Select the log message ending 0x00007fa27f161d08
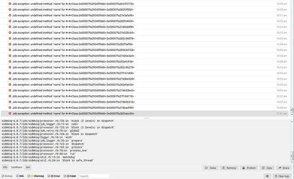294x179 pixels. click(73, 73)
